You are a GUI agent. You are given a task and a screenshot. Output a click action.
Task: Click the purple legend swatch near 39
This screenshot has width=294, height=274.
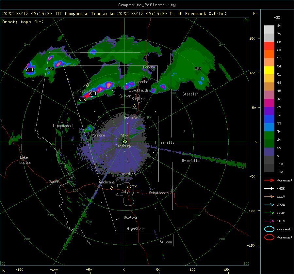269,111
